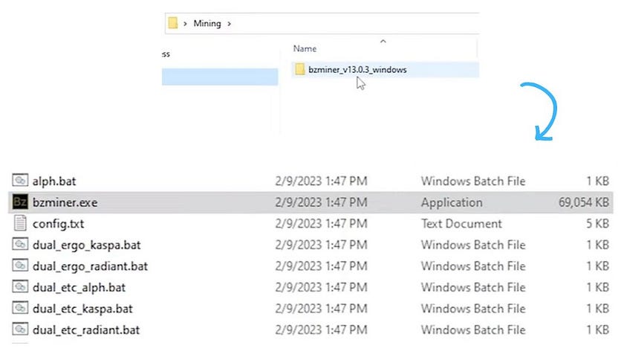Click the date of dual_ergo_radiant.bat row
Viewport: 624px width, 360px height.
(x=321, y=266)
